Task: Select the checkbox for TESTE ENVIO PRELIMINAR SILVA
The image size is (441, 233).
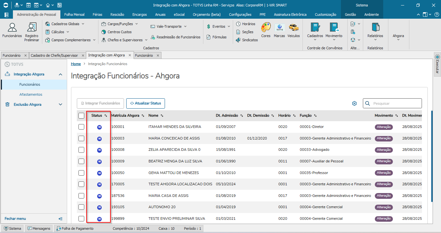Action: tap(81, 218)
